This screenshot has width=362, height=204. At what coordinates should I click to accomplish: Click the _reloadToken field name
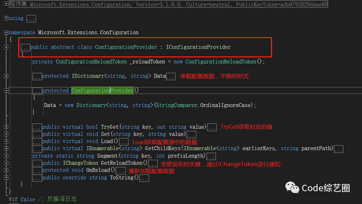click(x=147, y=62)
